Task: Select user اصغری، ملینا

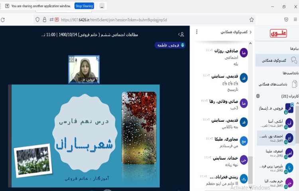Action: point(276,153)
